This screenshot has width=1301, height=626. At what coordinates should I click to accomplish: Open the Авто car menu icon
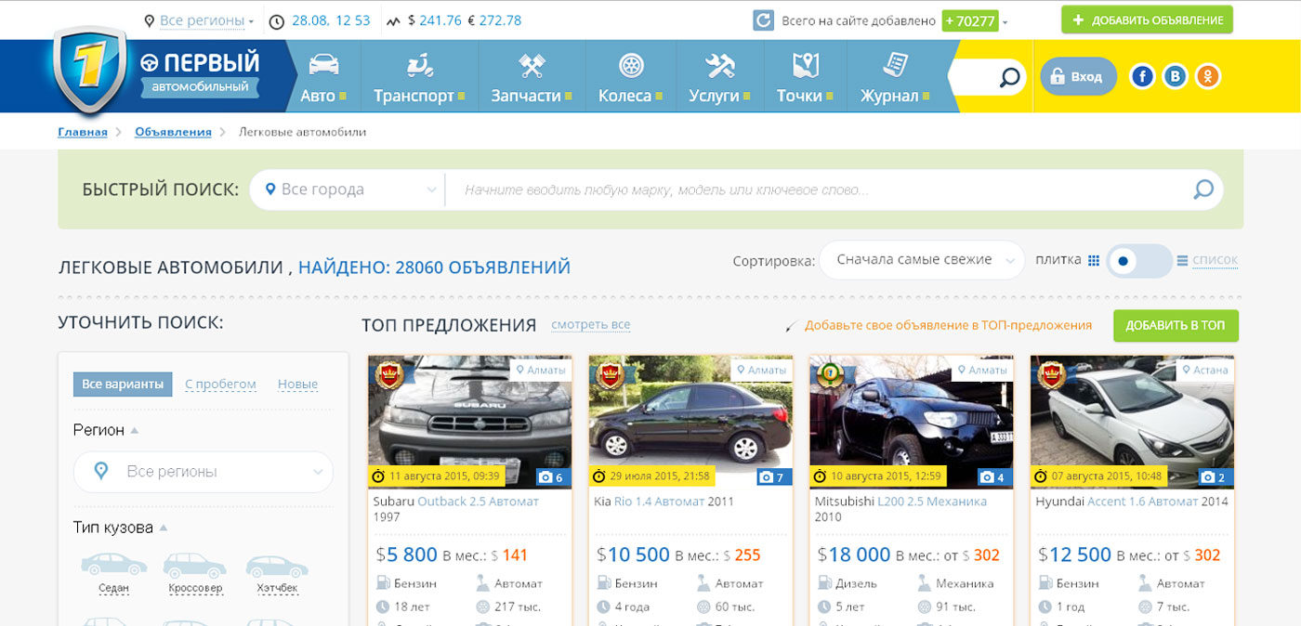323,65
